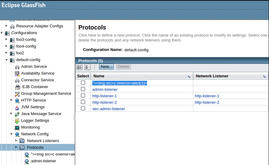Expand the Protocols tree node arrow
Viewport: 269px width, 165px height.
coord(16,147)
